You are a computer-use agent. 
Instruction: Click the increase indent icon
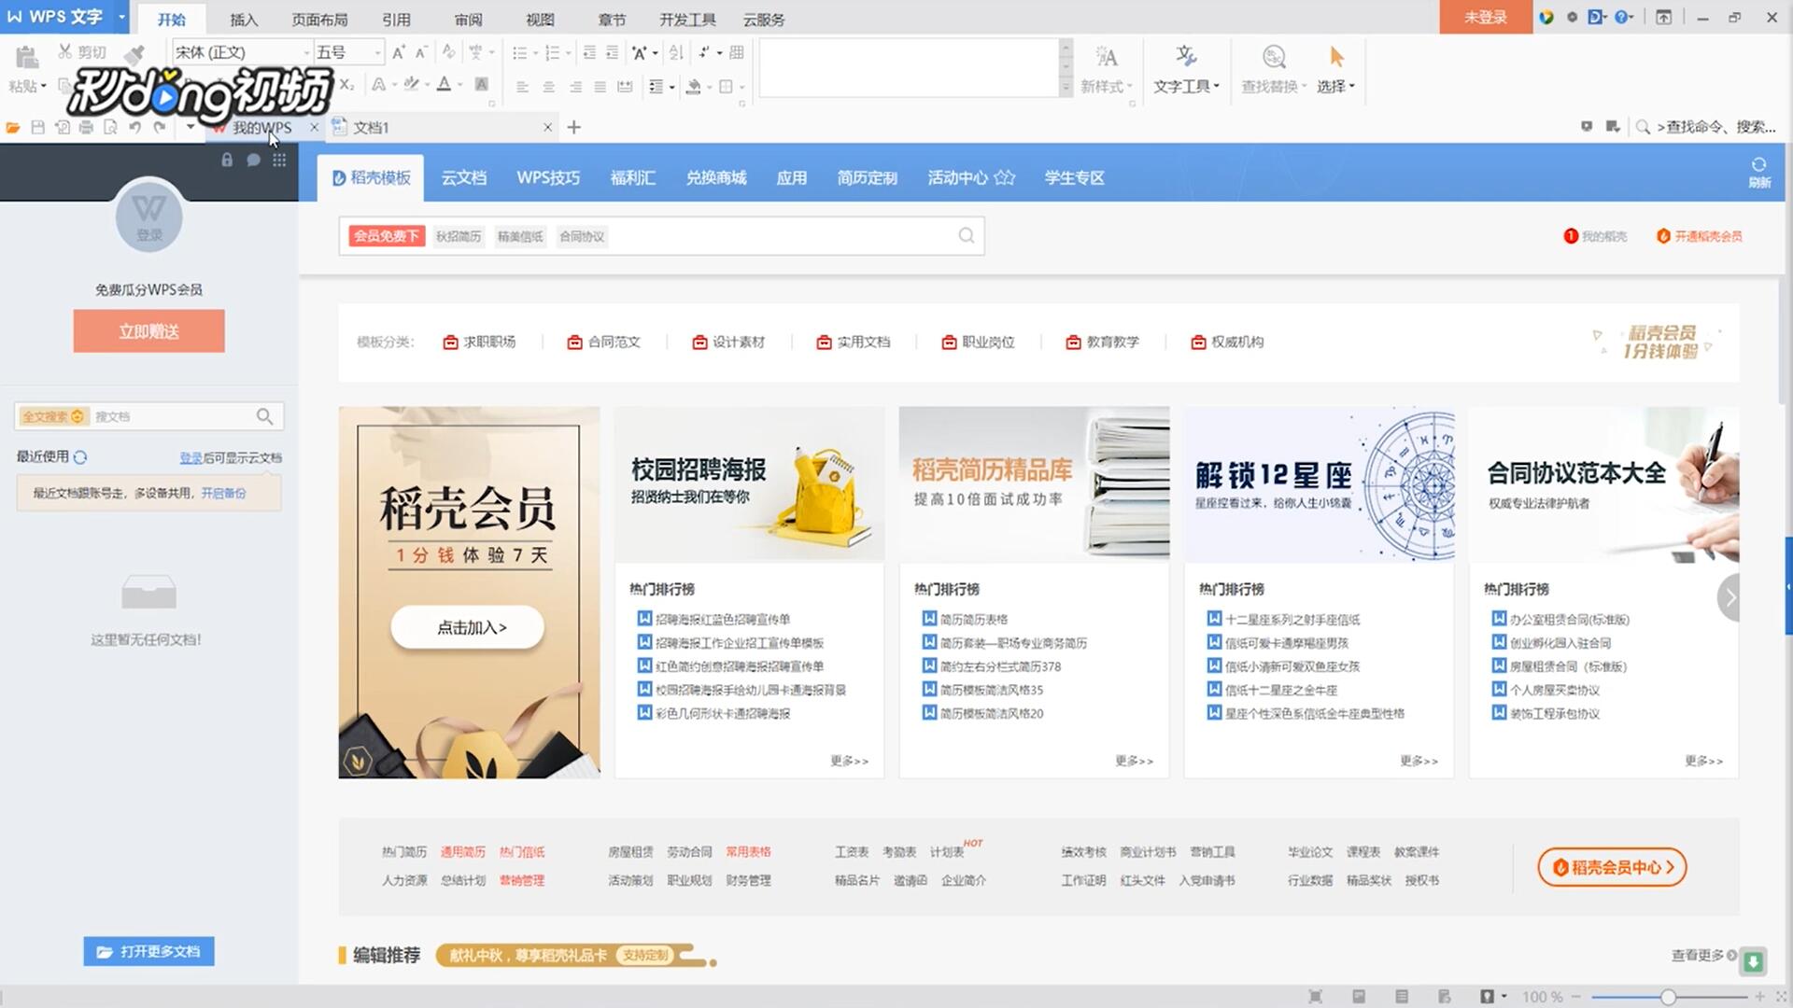[612, 52]
